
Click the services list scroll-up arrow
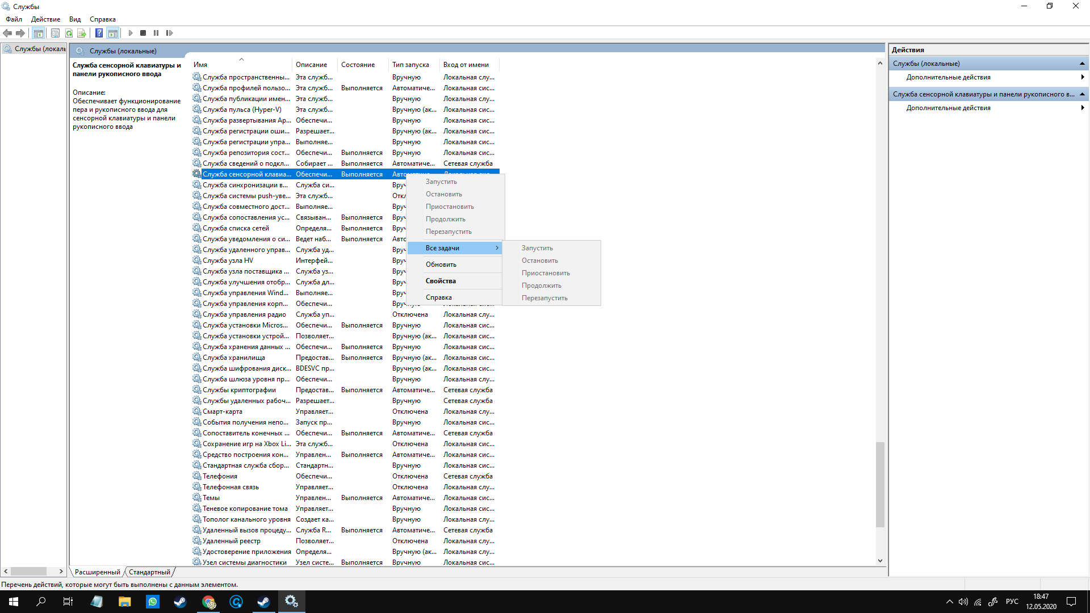880,64
